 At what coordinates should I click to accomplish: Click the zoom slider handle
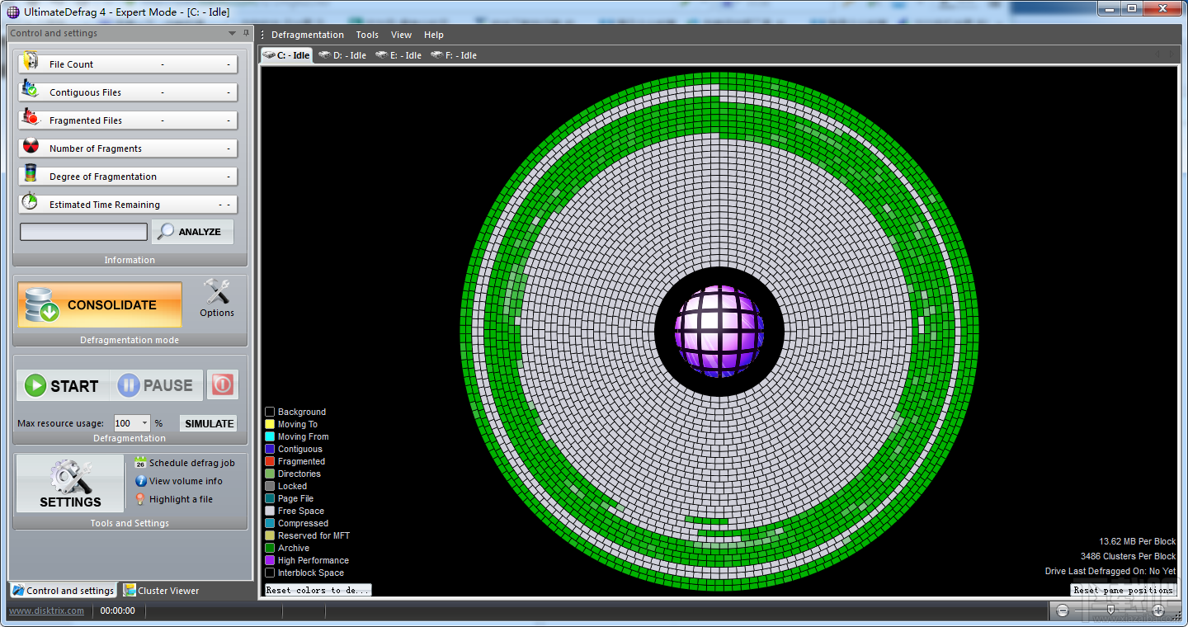[x=1110, y=610]
